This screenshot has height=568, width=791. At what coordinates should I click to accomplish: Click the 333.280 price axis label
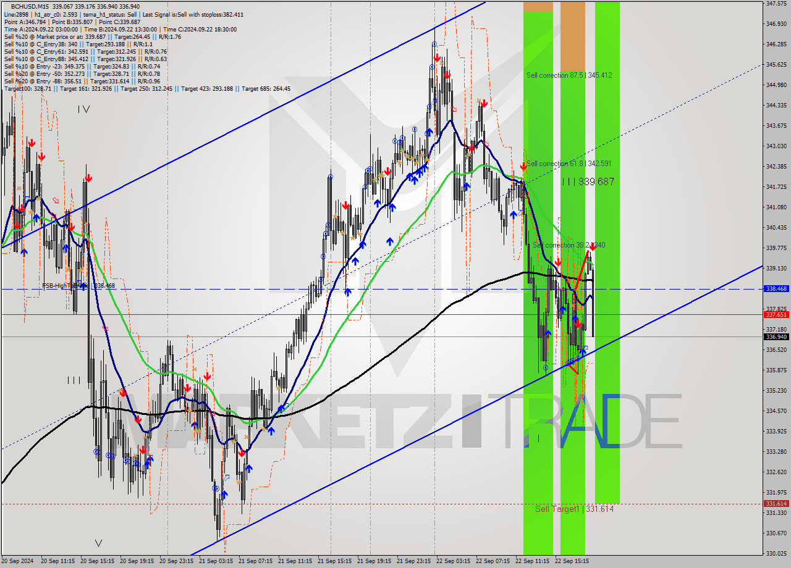[776, 452]
